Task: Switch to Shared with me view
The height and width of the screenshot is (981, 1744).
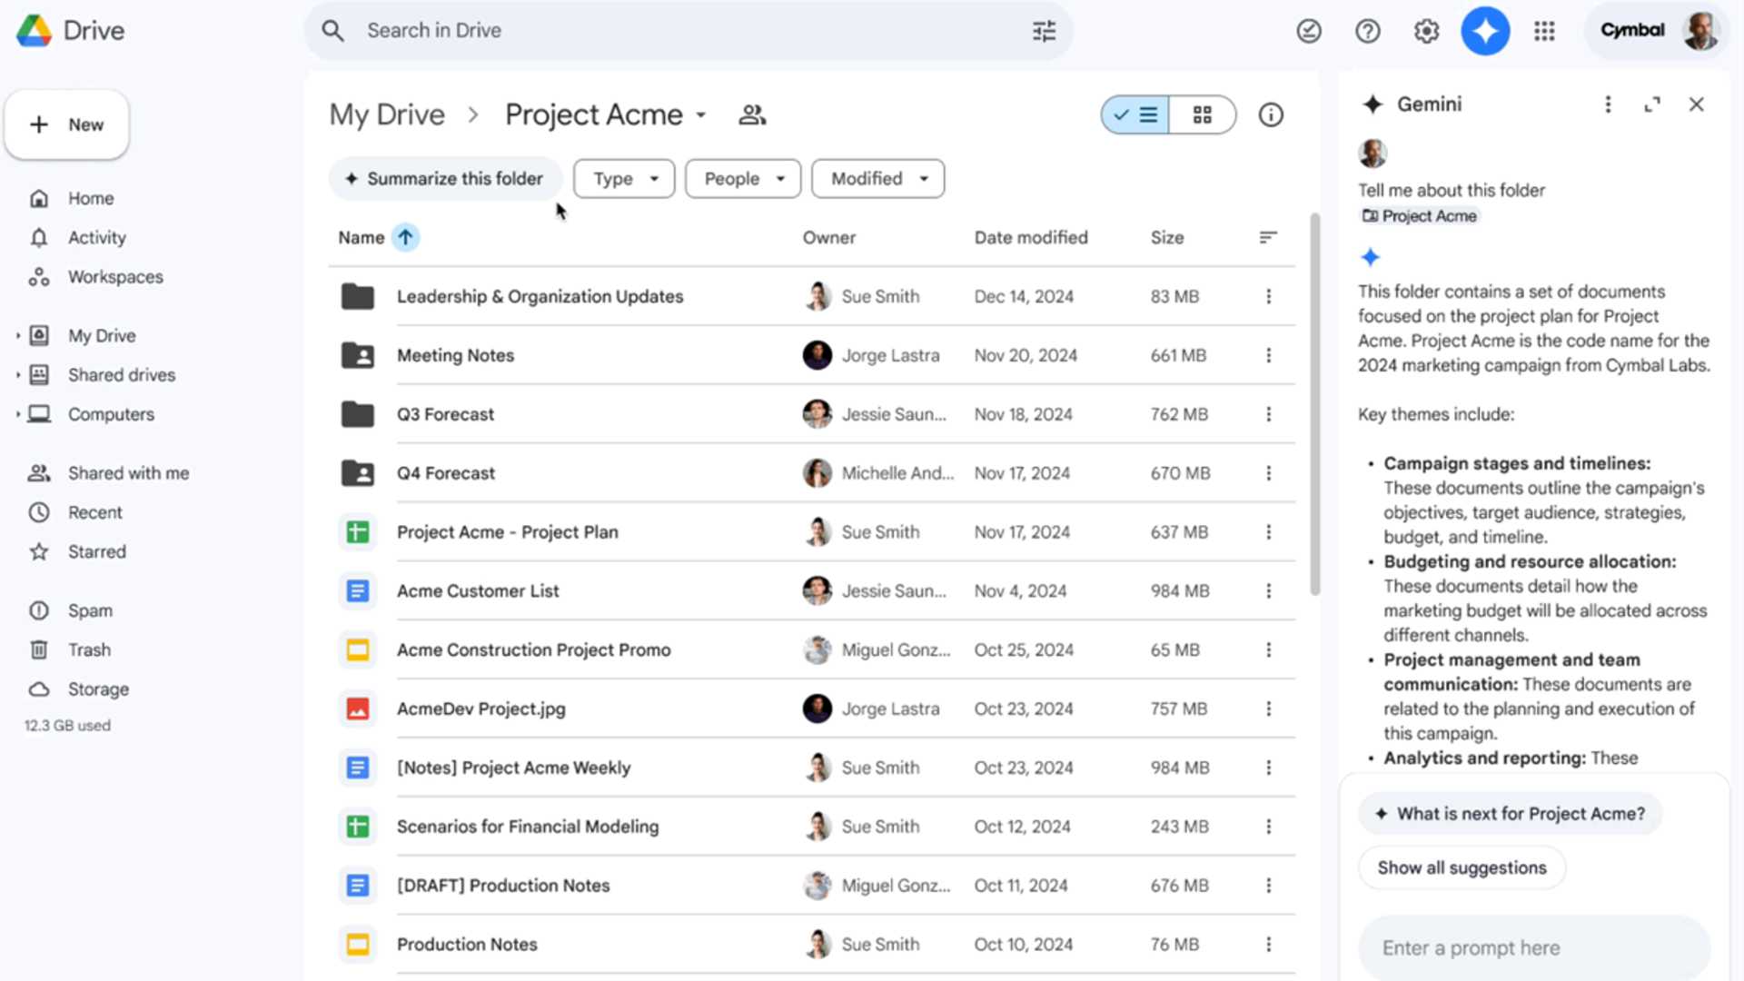Action: 128,472
